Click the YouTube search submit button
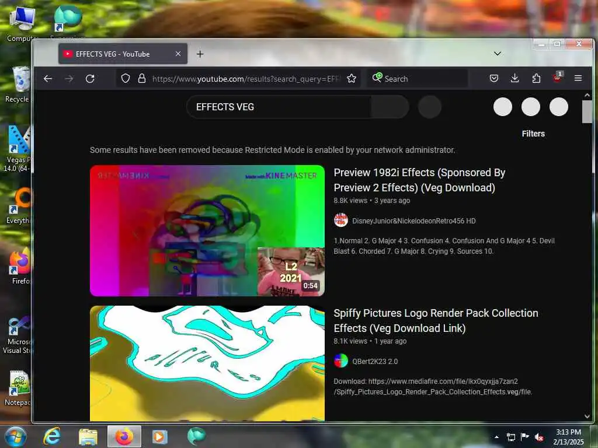This screenshot has width=598, height=448. coord(390,107)
